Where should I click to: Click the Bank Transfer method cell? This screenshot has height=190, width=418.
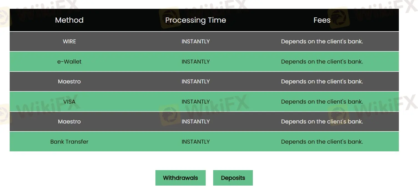pyautogui.click(x=69, y=142)
